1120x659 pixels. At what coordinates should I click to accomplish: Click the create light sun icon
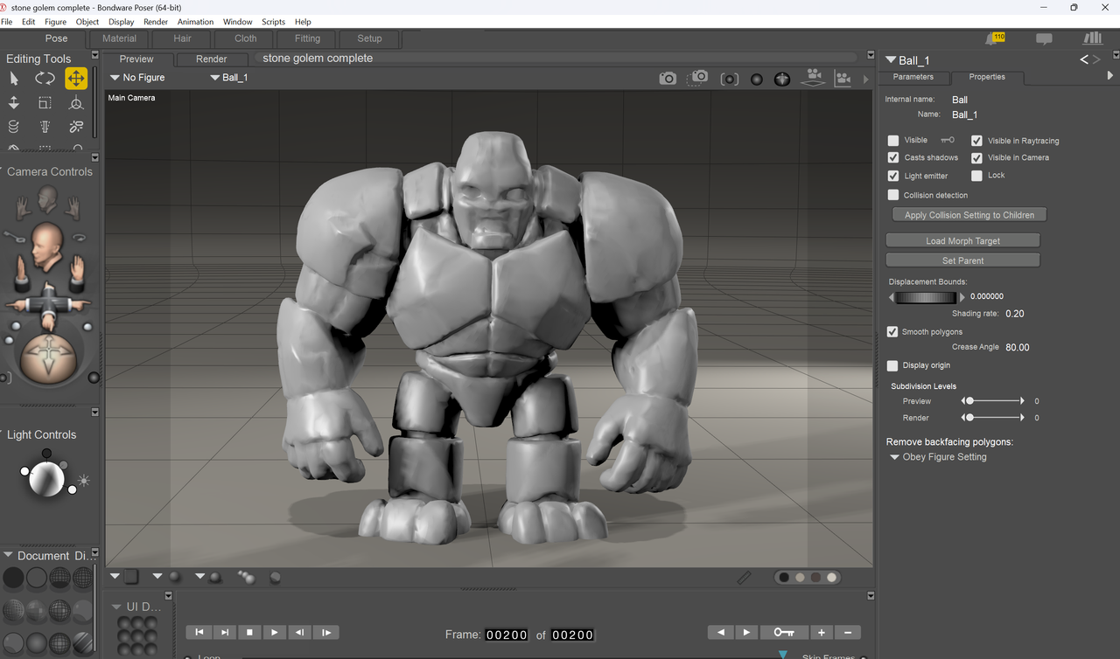(84, 480)
